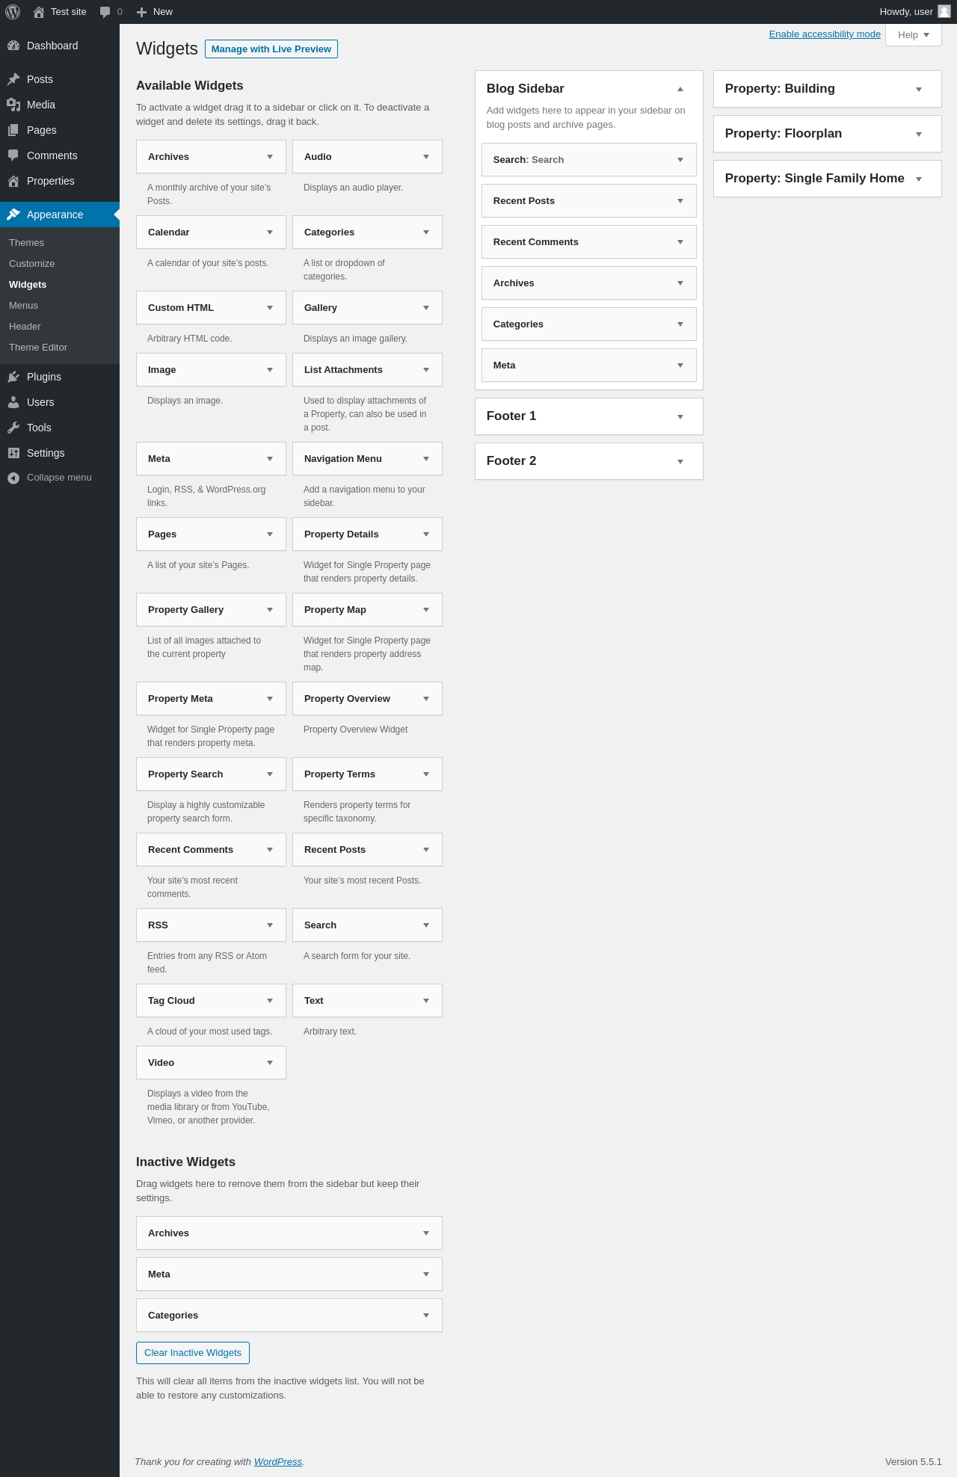Open the comments bubble icon in admin bar
957x1477 pixels.
105,12
